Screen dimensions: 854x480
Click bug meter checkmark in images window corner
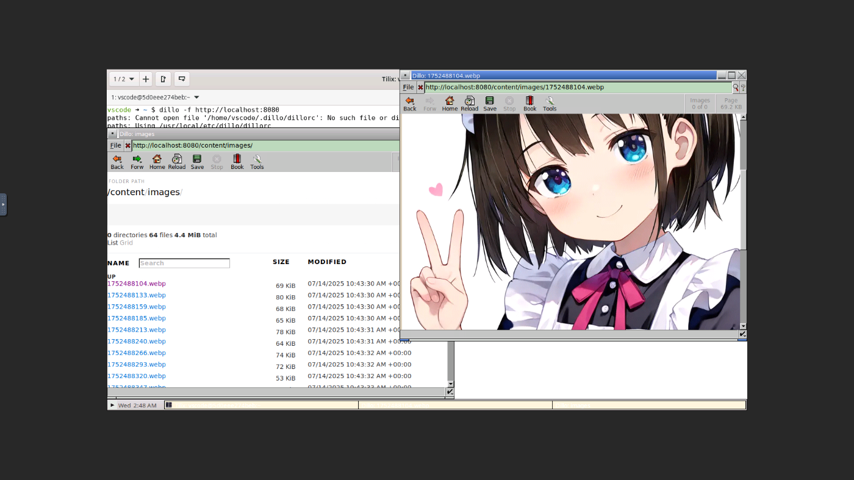[450, 392]
